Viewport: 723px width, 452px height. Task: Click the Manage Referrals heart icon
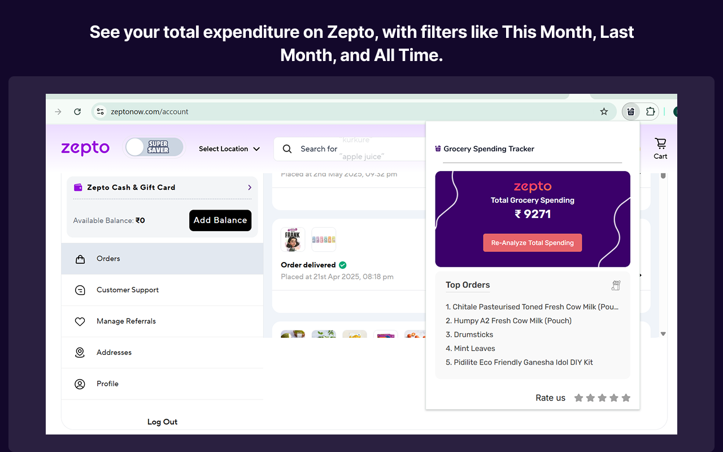(x=80, y=321)
